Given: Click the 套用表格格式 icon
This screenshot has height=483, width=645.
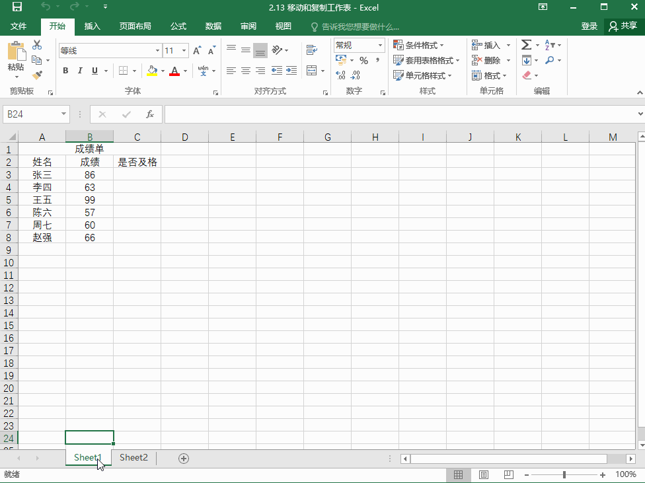Looking at the screenshot, I should pyautogui.click(x=426, y=59).
